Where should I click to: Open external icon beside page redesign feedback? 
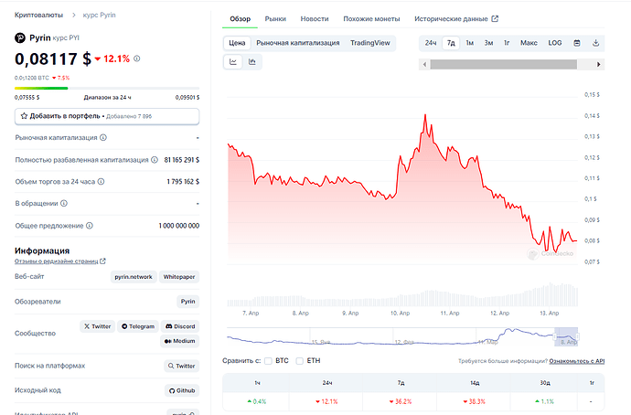tap(102, 261)
